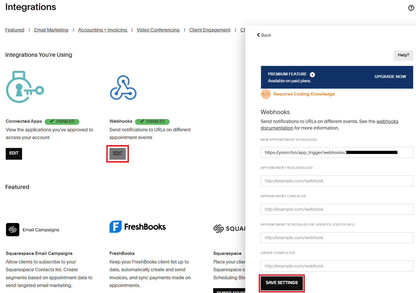Click the 'NEW APPOINTMENT SCHEDULED' field label
Screen dimensions: 416x293
click(289, 140)
